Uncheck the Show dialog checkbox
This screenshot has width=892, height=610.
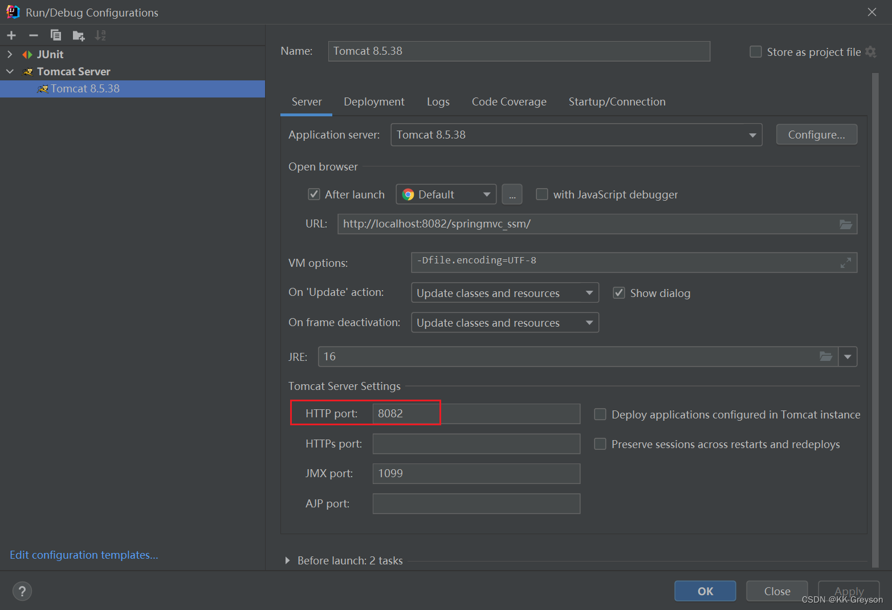pyautogui.click(x=619, y=293)
